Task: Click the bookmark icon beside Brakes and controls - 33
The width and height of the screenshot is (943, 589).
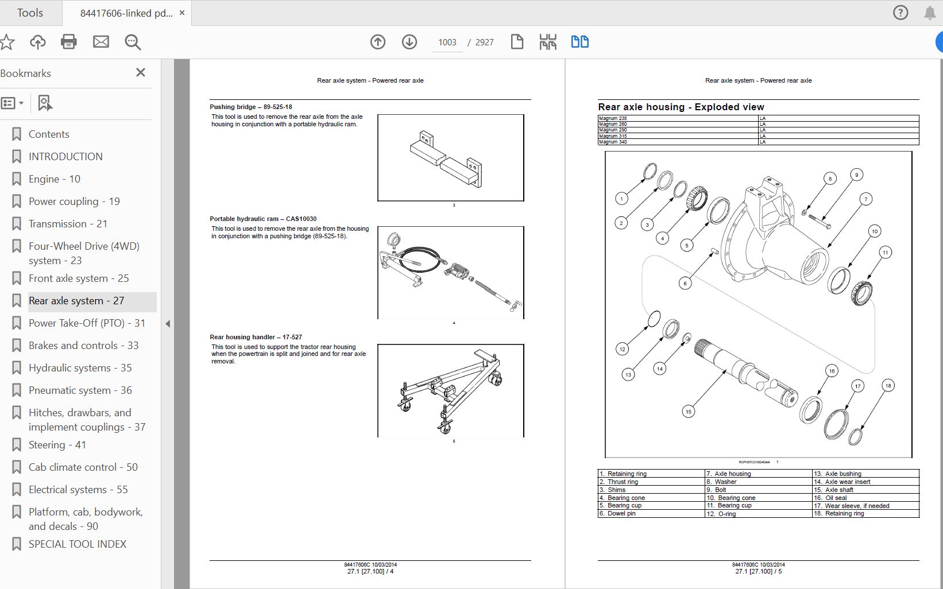Action: 17,346
